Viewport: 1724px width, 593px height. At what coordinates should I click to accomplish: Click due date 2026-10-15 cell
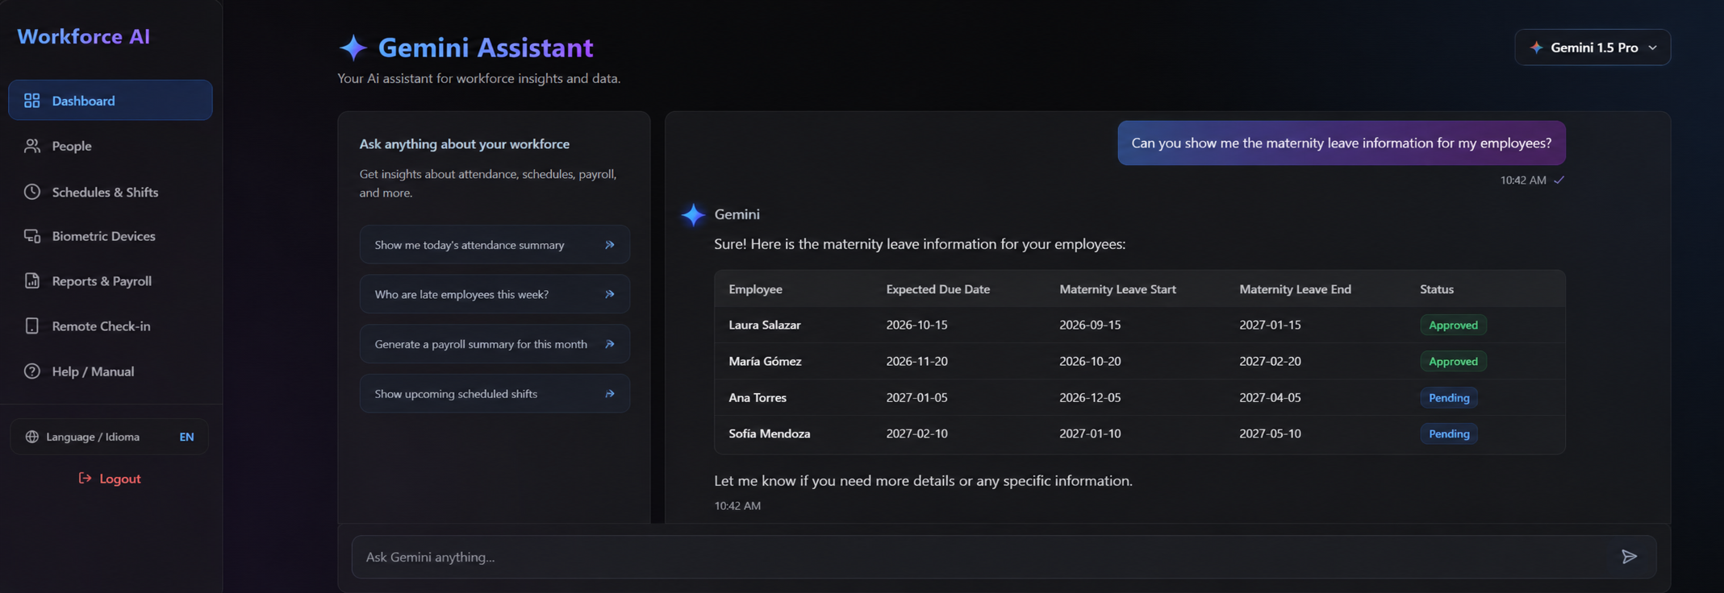(x=916, y=325)
